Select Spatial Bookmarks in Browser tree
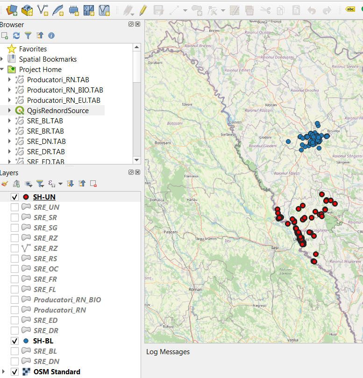 pyautogui.click(x=48, y=59)
